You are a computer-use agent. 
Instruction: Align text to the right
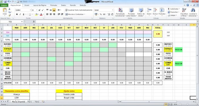pos(54,14)
